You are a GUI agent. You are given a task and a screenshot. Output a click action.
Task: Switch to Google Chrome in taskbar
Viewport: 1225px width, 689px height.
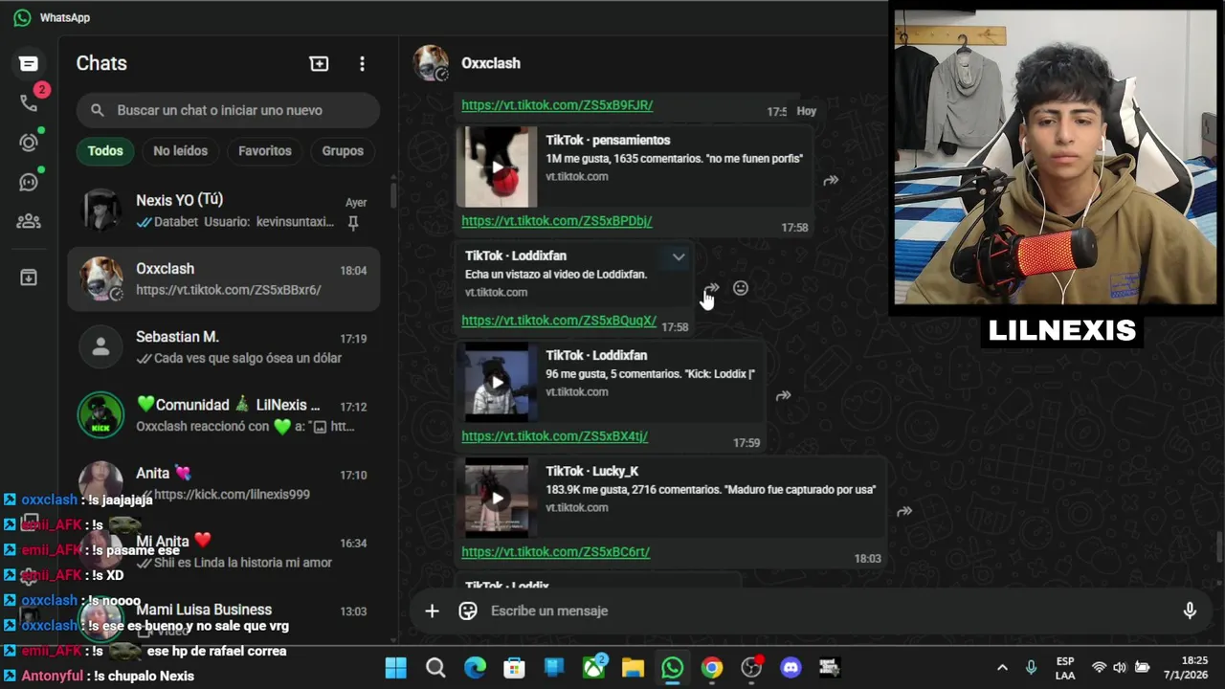point(712,668)
